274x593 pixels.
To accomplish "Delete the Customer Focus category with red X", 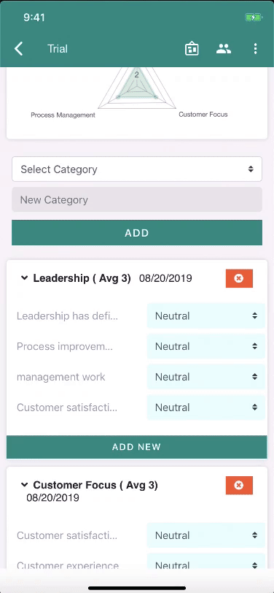I will 239,485.
